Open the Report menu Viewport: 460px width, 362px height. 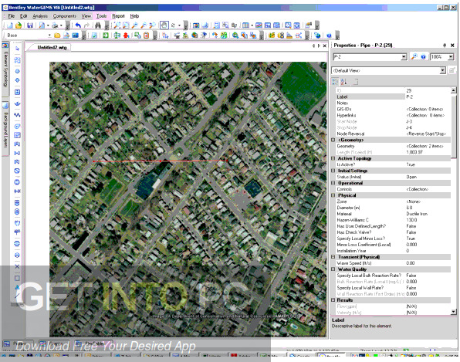(x=118, y=16)
